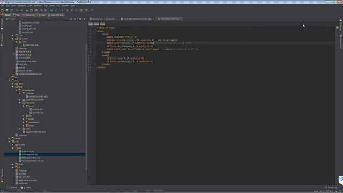Click blogsf in the navigation bar
Screen dimensions: 343x193
pos(6,15)
